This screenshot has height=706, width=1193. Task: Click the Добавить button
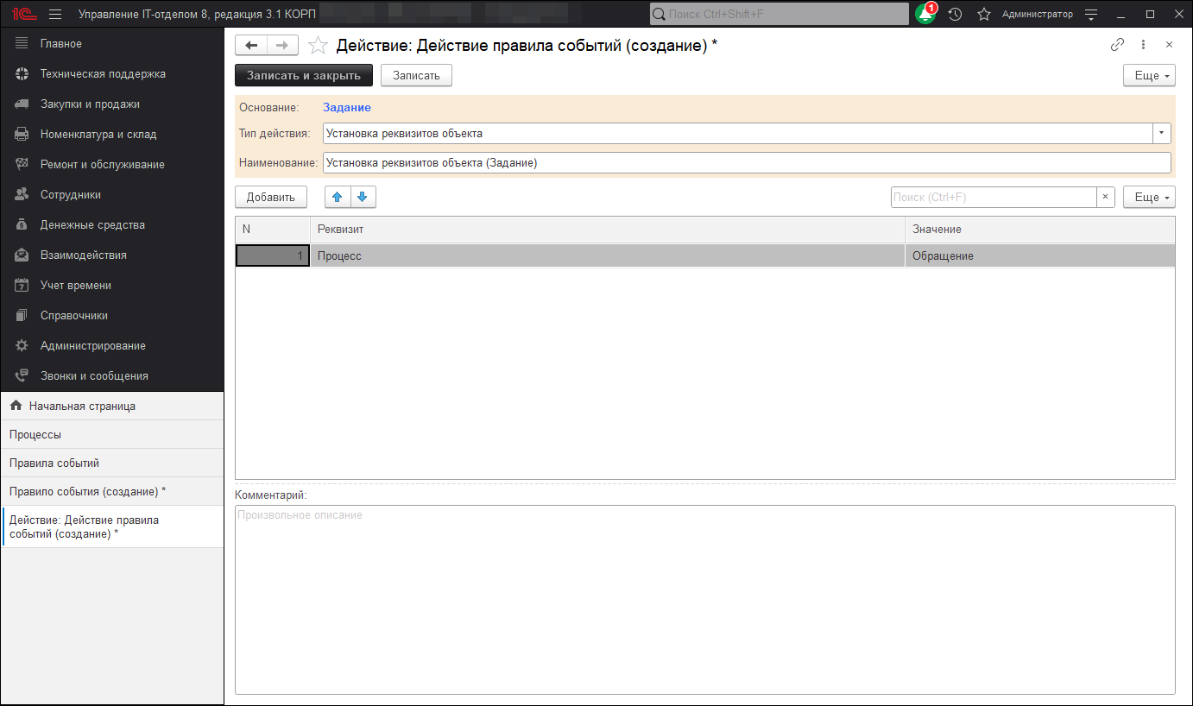point(270,198)
